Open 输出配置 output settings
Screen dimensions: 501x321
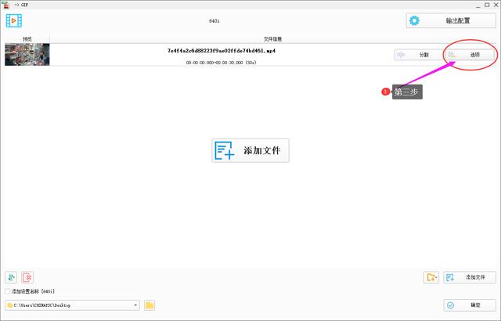(450, 20)
